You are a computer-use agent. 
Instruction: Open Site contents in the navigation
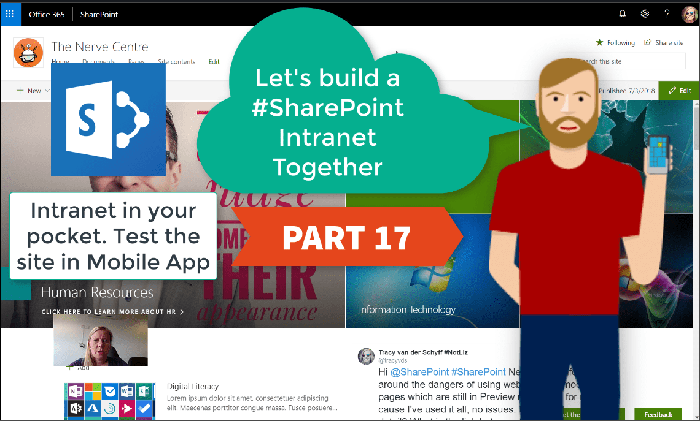point(176,62)
